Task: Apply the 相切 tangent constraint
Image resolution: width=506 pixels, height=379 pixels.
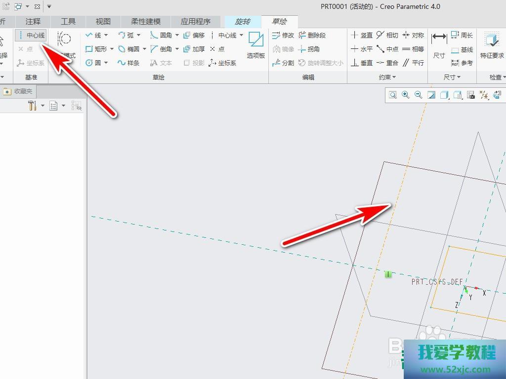Action: [x=387, y=36]
